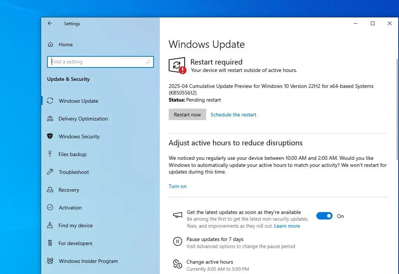This screenshot has width=399, height=274.
Task: Open Files backup settings
Action: click(101, 154)
